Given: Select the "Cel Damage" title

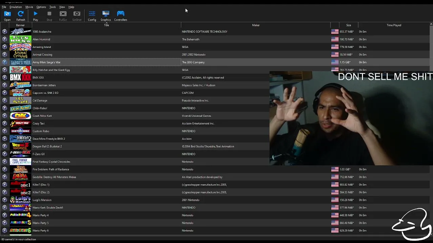Looking at the screenshot, I should click(40, 101).
